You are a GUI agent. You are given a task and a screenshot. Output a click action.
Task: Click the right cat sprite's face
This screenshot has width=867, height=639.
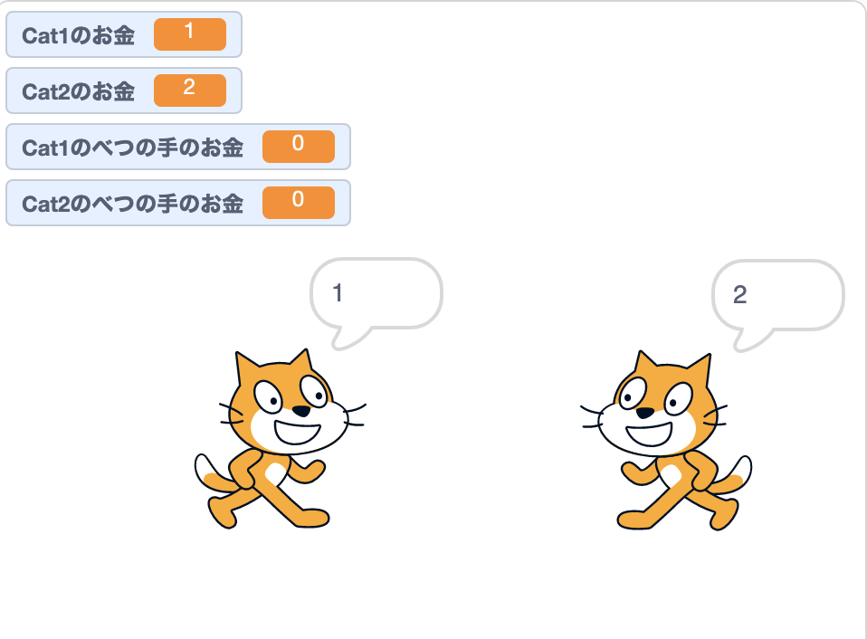point(654,410)
